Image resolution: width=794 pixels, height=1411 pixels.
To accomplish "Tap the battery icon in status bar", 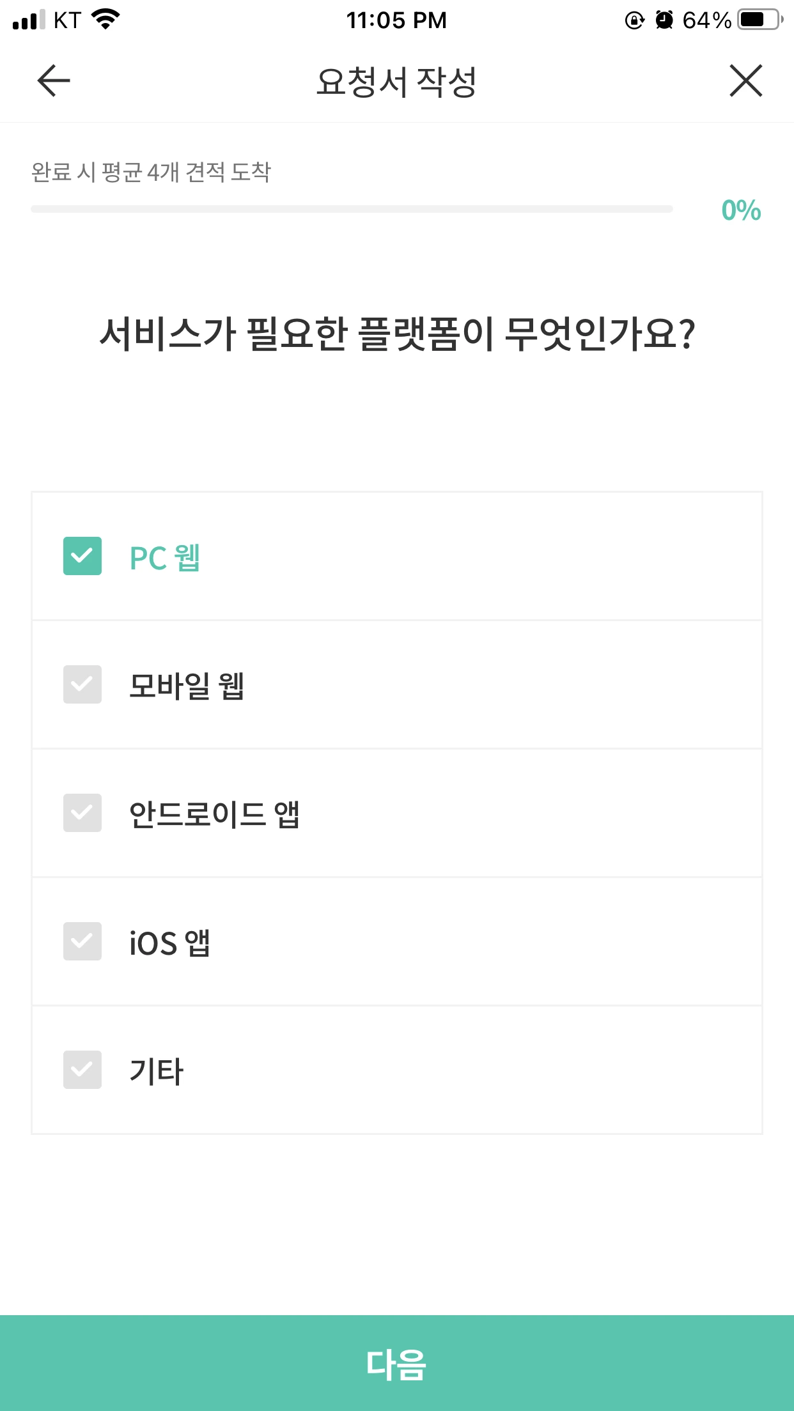I will tap(759, 20).
